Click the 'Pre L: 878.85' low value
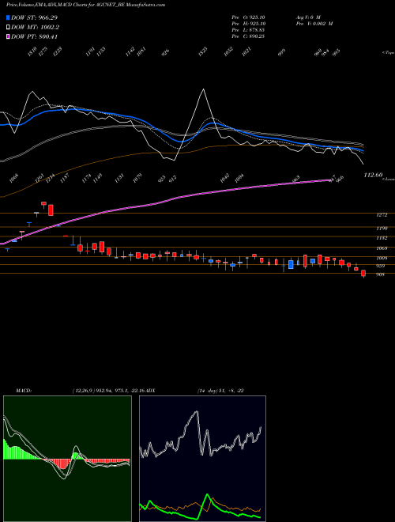The image size is (395, 522). (x=248, y=30)
